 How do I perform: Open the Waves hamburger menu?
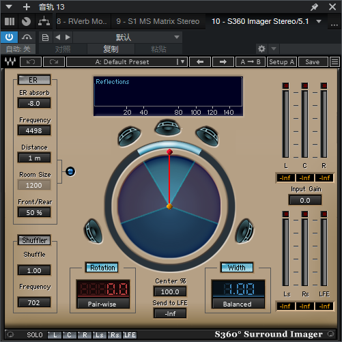pos(334,61)
